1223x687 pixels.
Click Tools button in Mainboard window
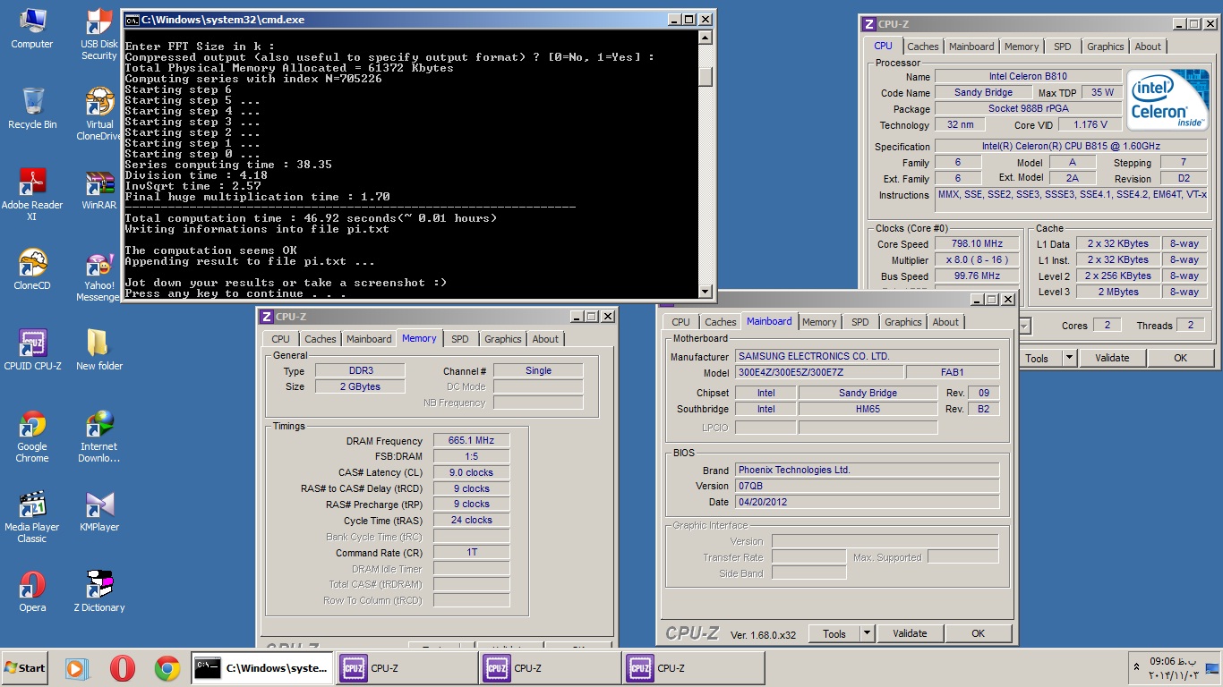[834, 633]
